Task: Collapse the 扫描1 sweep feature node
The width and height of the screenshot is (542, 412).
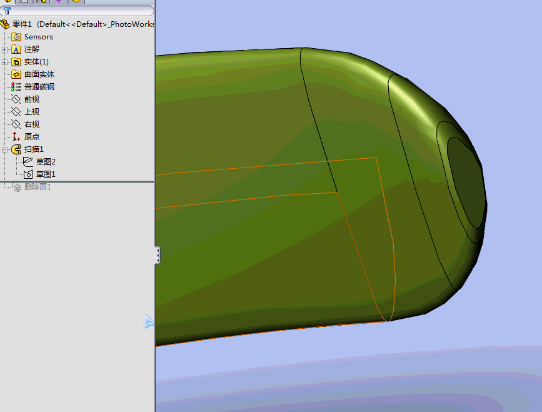Action: (4, 149)
